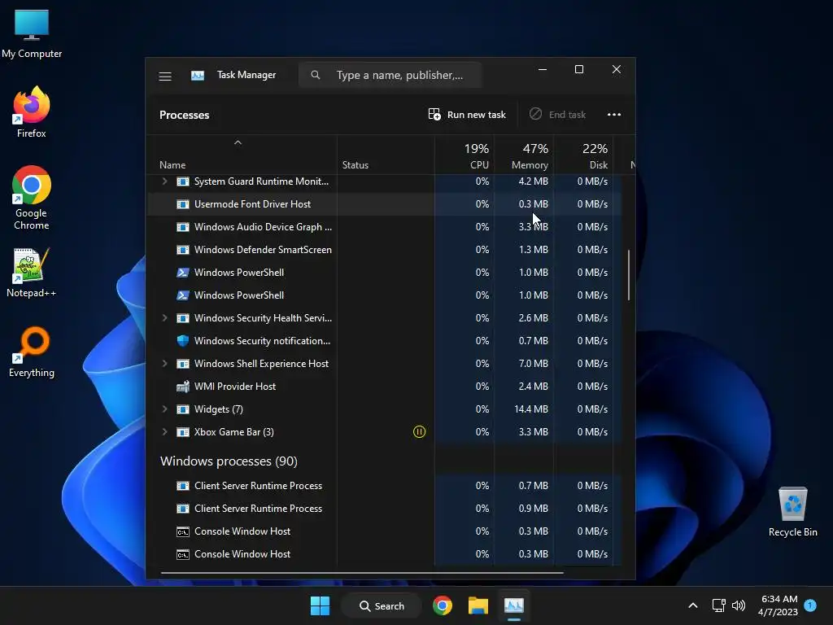Open the network tray icon

point(719,605)
